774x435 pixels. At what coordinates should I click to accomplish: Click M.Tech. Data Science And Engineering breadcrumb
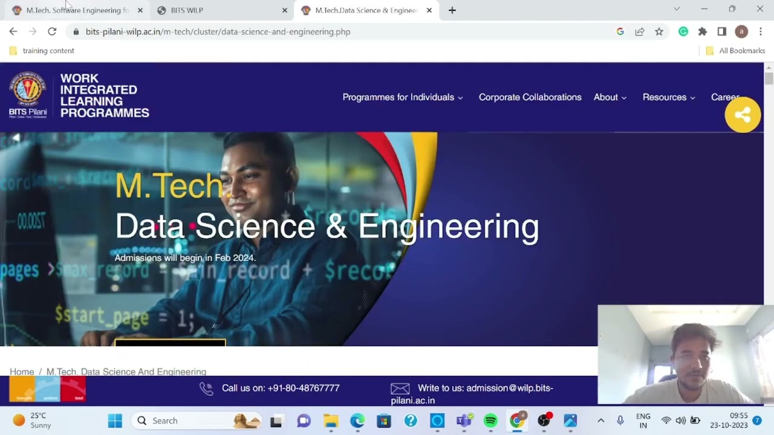coord(126,372)
